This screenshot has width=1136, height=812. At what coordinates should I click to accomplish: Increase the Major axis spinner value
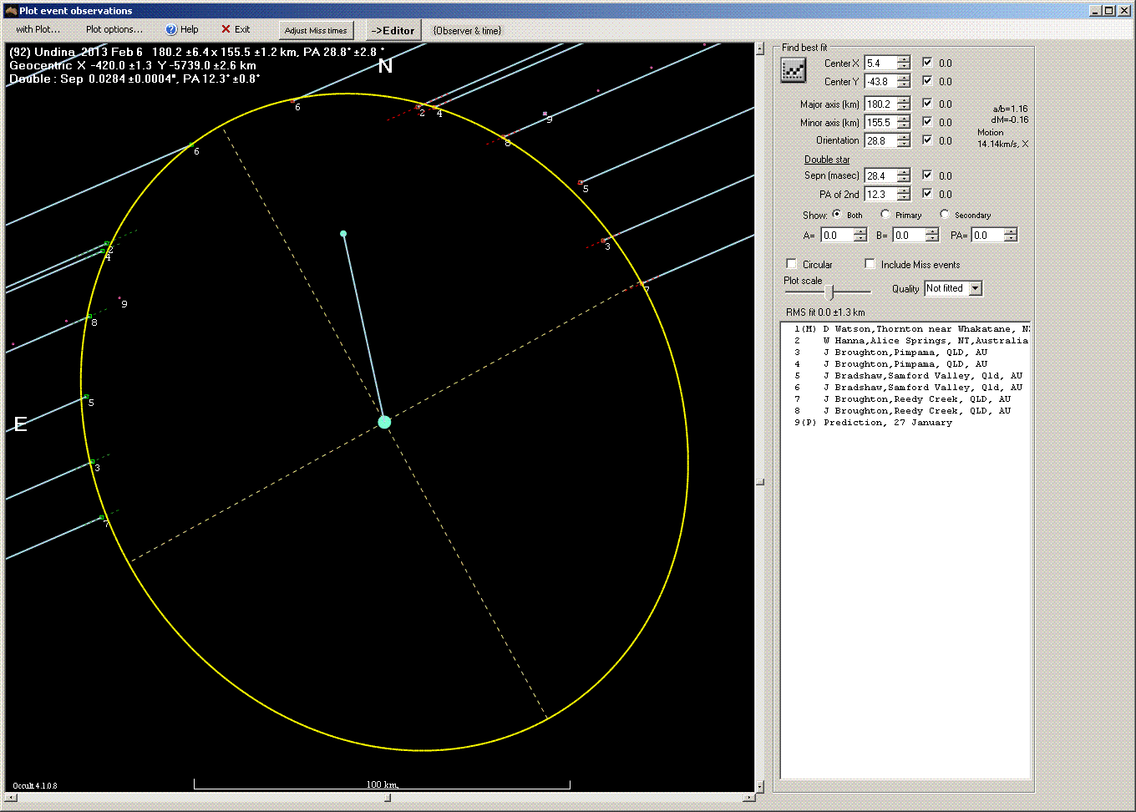pyautogui.click(x=904, y=100)
